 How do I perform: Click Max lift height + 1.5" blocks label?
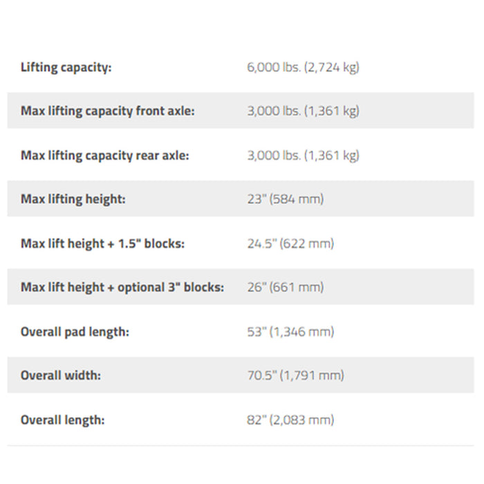pos(102,243)
